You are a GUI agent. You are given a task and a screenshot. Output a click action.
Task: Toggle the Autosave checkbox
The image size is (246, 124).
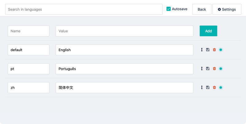pyautogui.click(x=169, y=9)
